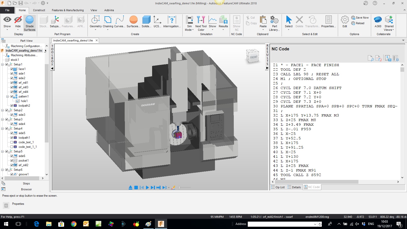The width and height of the screenshot is (407, 229).
Task: Click the Next Tool Color simulation icon
Action: coord(201,23)
